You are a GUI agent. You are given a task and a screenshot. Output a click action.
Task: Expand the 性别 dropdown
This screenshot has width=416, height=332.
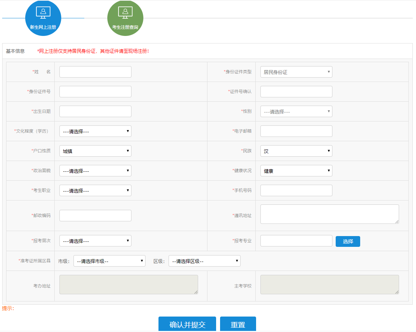296,111
